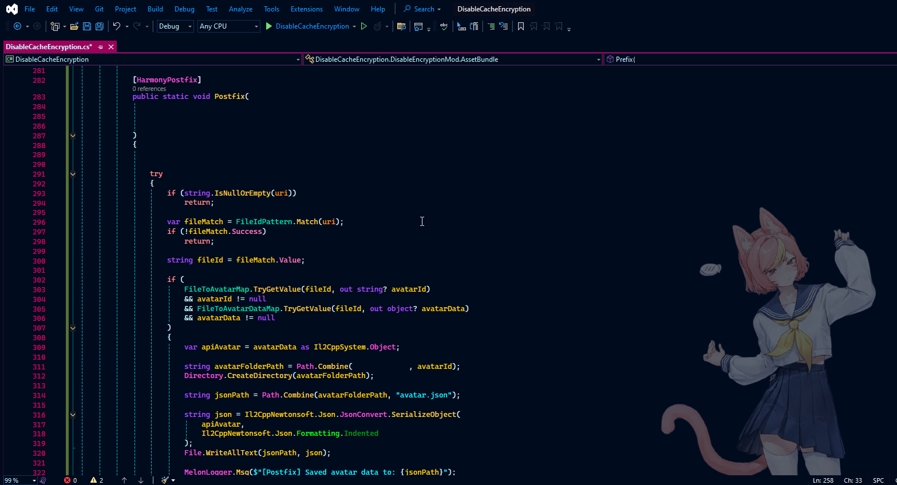Open the Any CPU platform dropdown

point(229,26)
